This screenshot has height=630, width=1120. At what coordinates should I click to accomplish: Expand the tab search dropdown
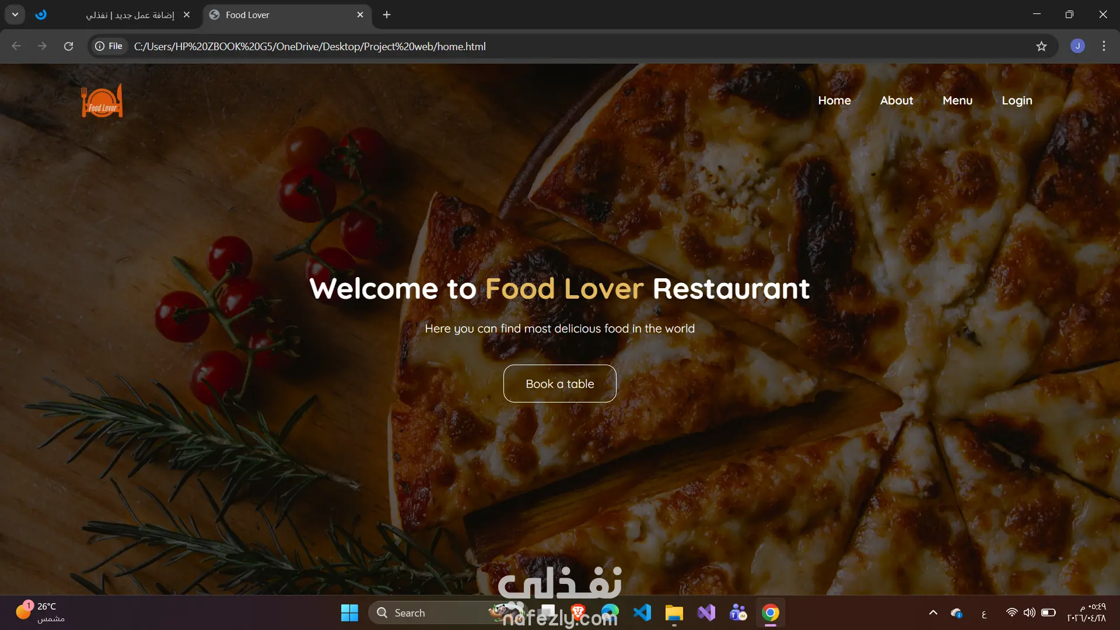click(x=15, y=15)
